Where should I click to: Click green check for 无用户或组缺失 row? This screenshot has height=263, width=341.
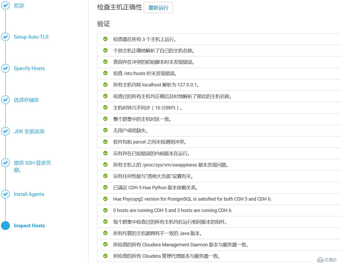105,130
